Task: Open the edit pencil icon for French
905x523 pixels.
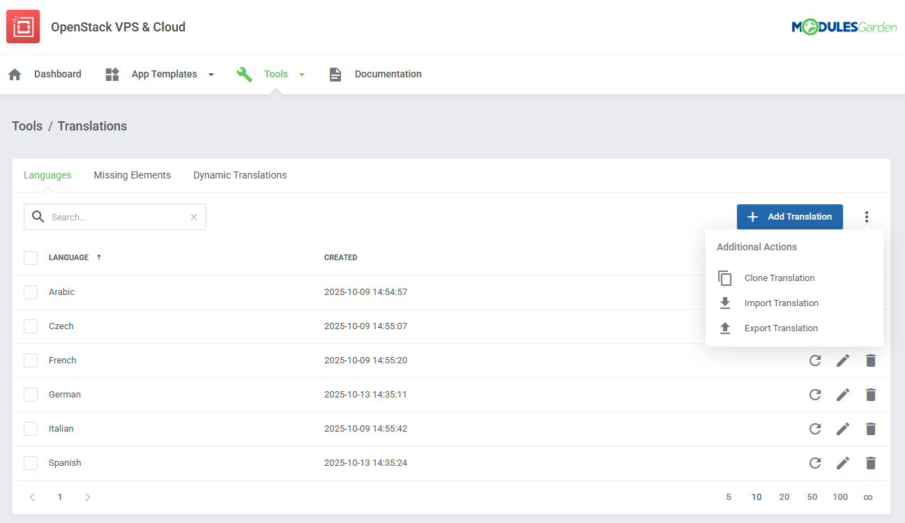Action: pyautogui.click(x=843, y=360)
